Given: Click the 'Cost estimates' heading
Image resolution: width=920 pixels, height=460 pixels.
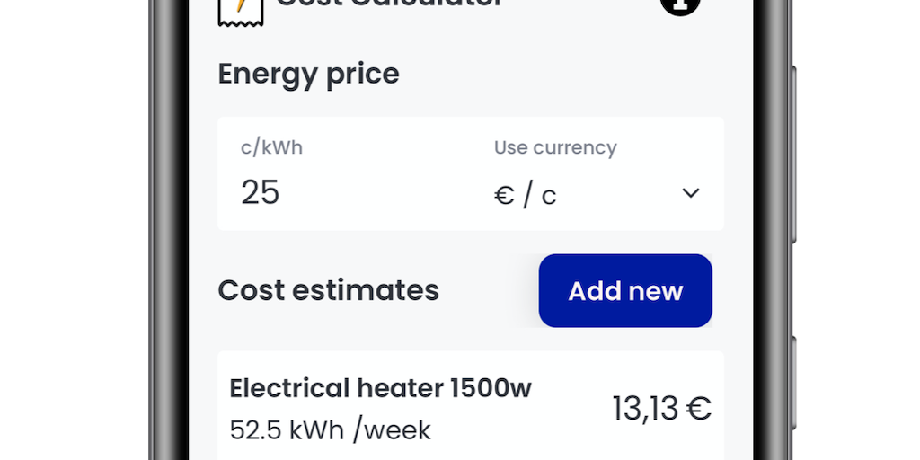Looking at the screenshot, I should coord(328,290).
